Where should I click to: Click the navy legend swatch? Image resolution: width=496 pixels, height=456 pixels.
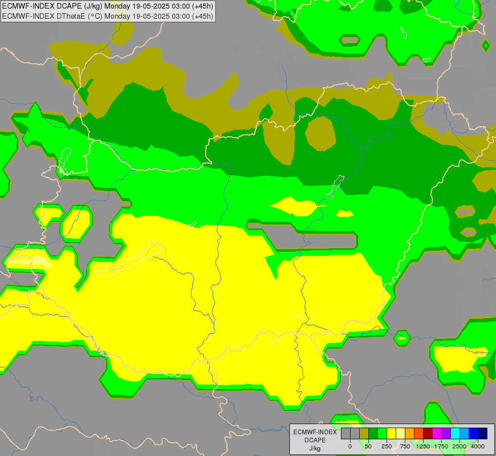[483, 433]
